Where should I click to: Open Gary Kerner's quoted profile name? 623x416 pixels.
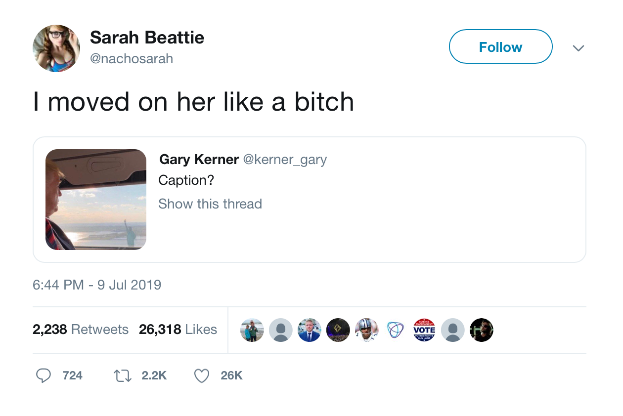pos(199,160)
